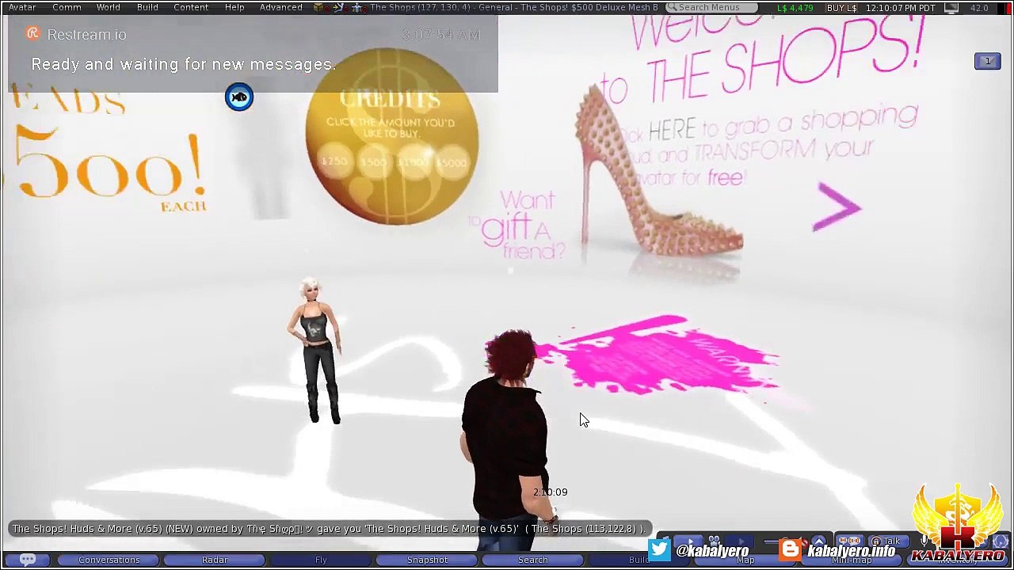Viewport: 1014px width, 570px height.
Task: Open the Build menu in the top bar
Action: point(147,7)
